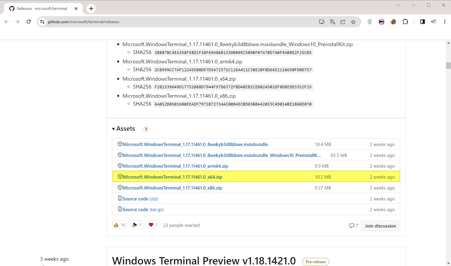Download the x64.zip asset link
Image resolution: width=451 pixels, height=266 pixels.
coord(173,177)
